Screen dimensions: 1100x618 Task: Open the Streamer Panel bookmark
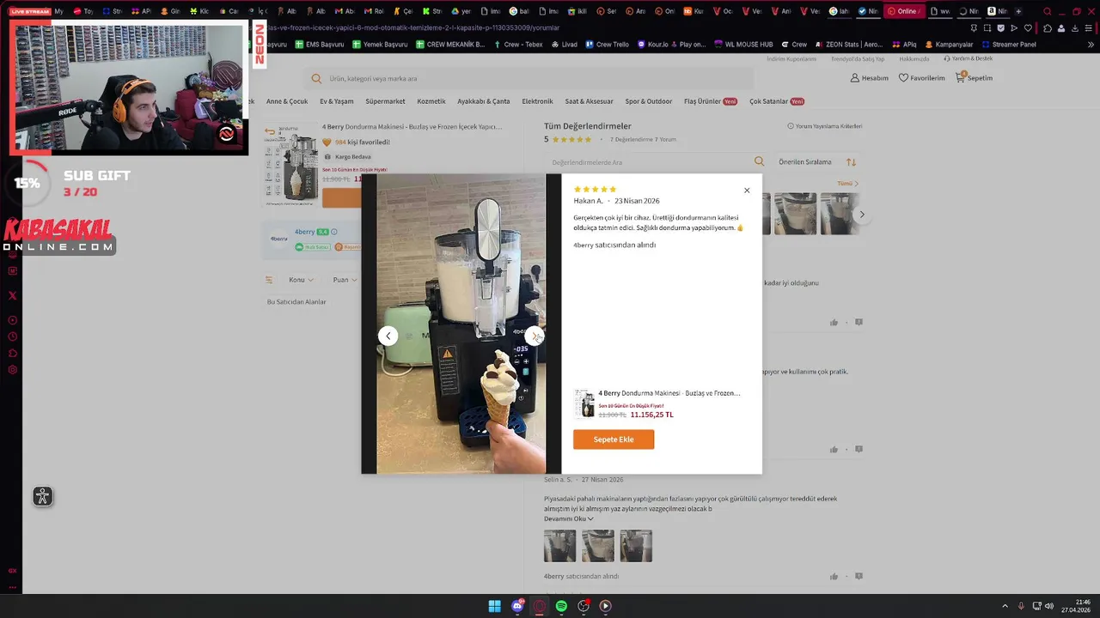(1008, 44)
